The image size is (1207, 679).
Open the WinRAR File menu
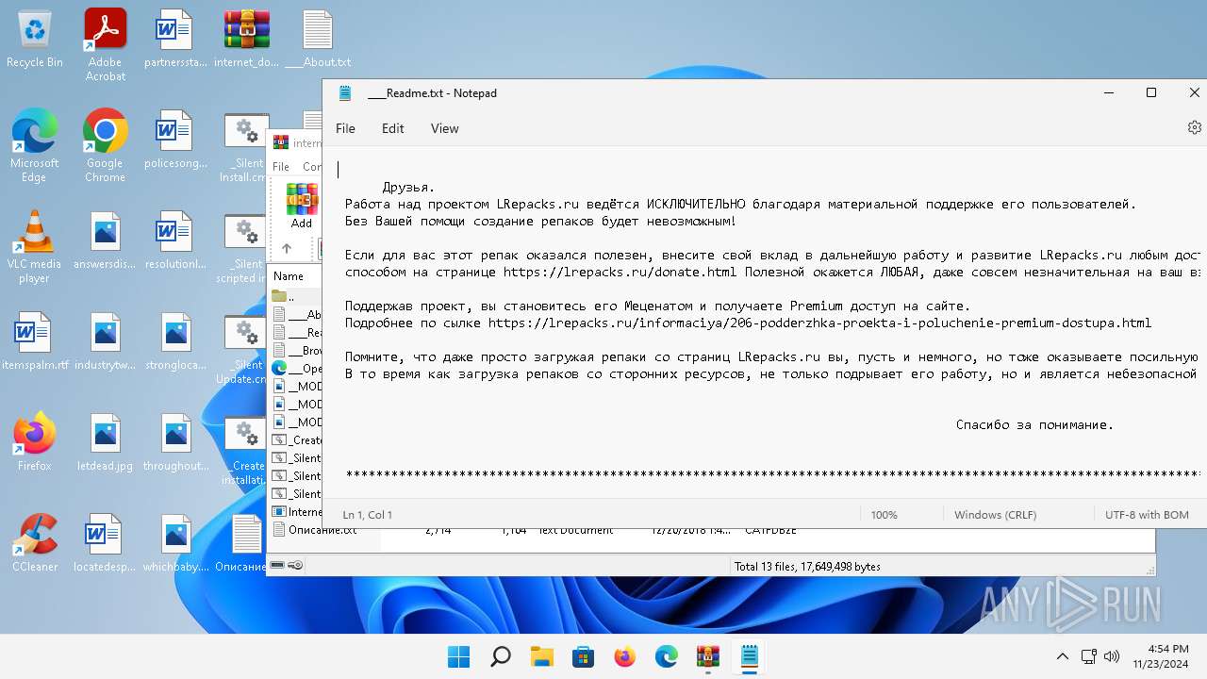(281, 166)
